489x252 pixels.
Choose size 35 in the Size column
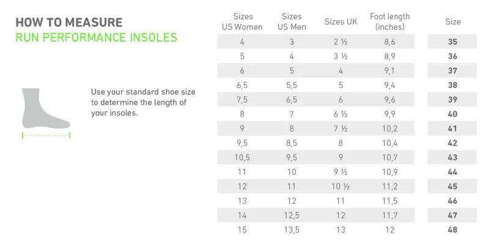tap(453, 42)
